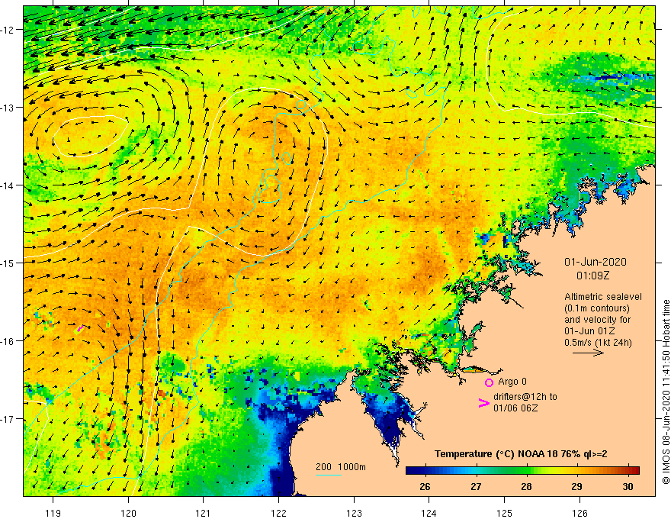Click the '0.5m/s (1kt 24h)' scale label

point(598,343)
